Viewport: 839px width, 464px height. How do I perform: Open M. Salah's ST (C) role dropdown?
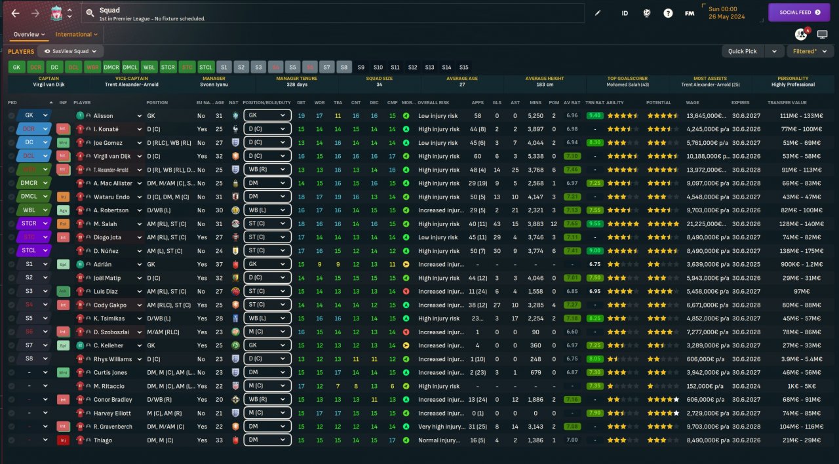click(267, 223)
